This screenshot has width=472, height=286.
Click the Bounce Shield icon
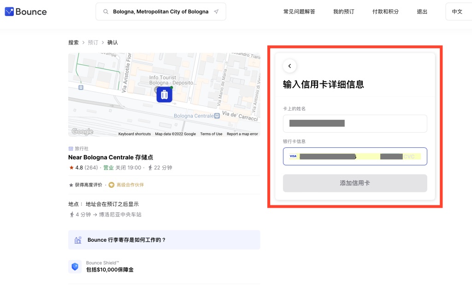click(x=75, y=267)
